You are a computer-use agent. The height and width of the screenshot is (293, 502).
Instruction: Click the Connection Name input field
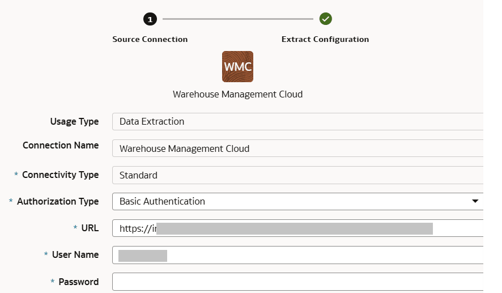click(297, 148)
